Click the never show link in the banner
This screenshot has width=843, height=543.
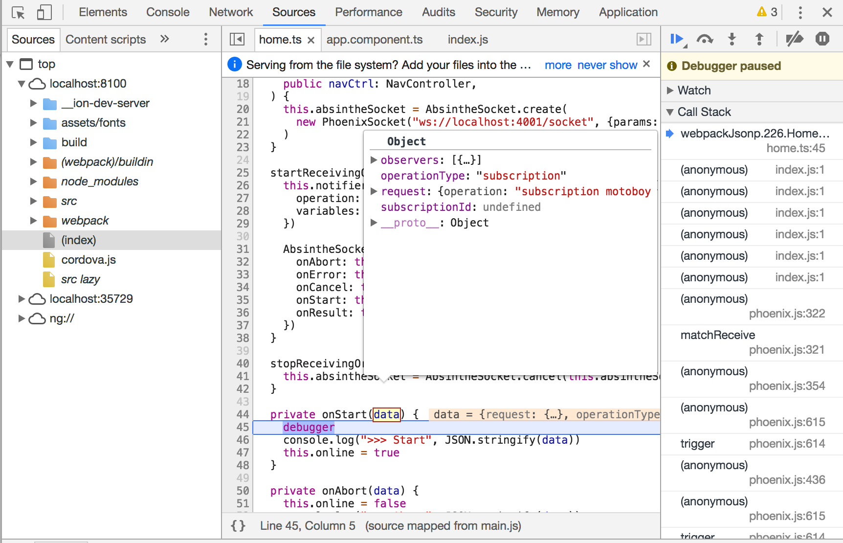[x=607, y=65]
